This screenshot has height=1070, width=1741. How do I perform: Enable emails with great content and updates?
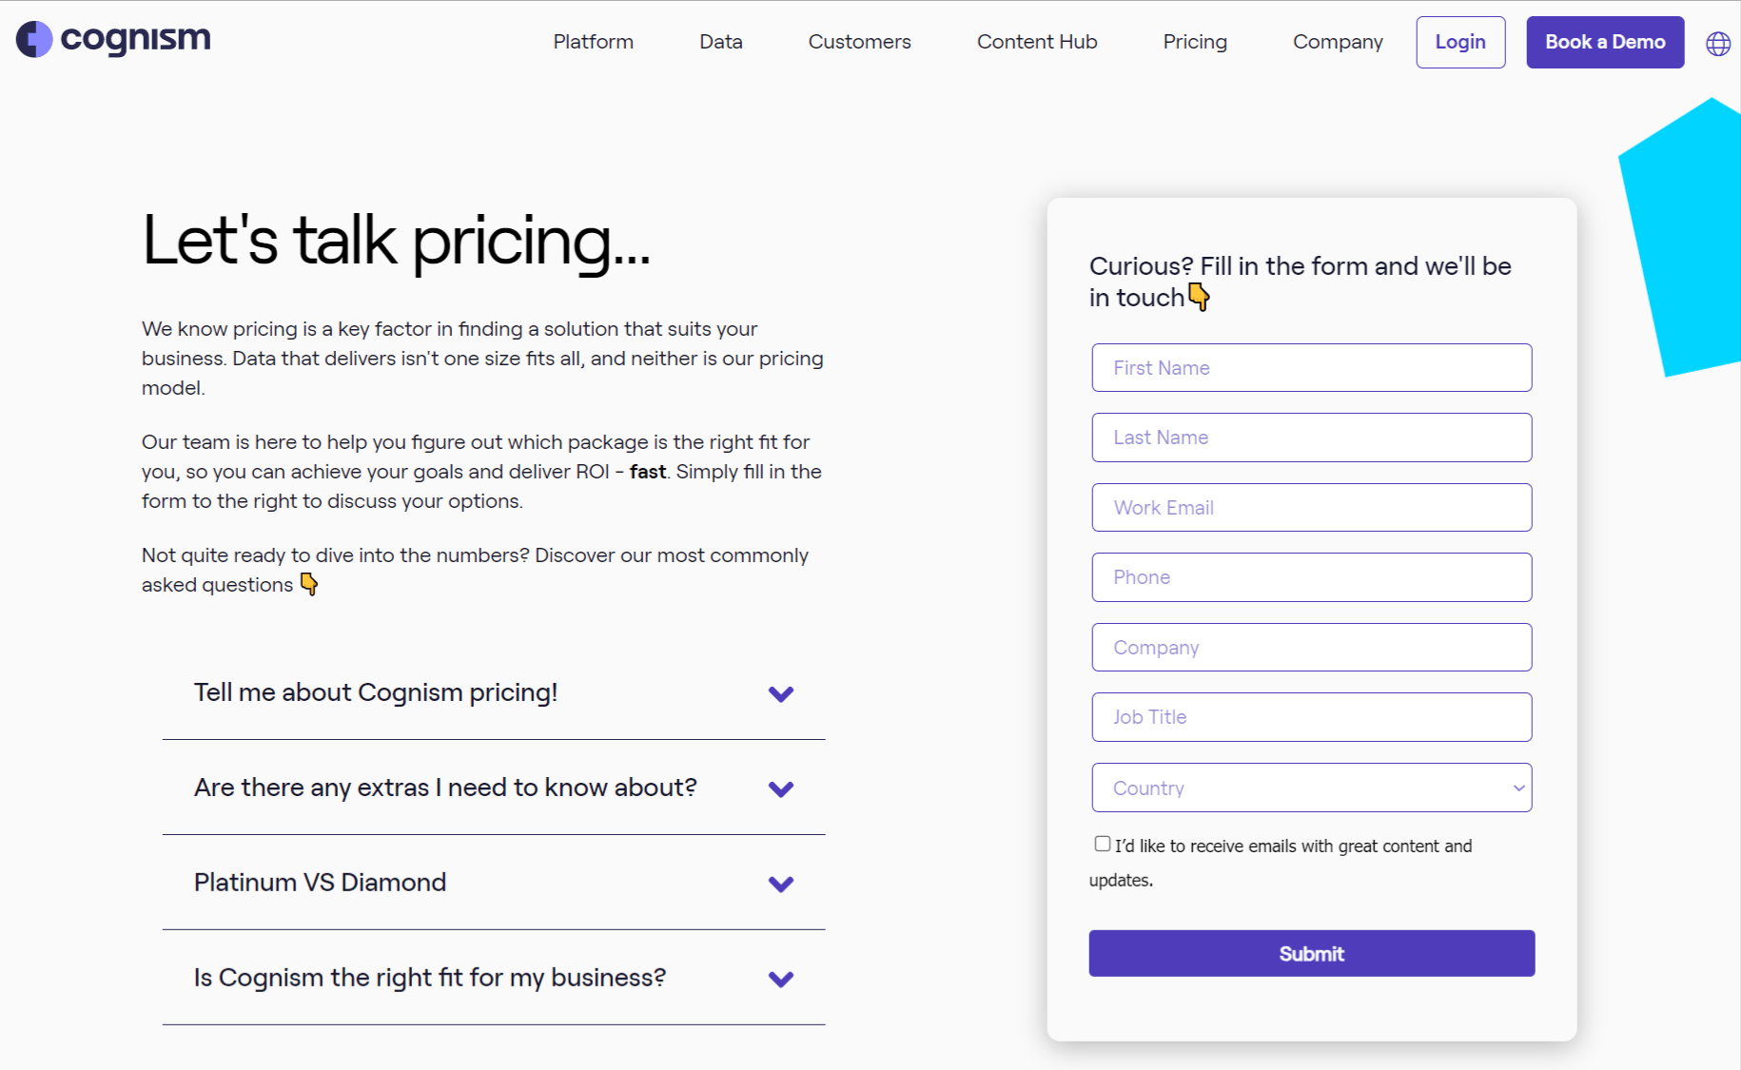tap(1101, 843)
